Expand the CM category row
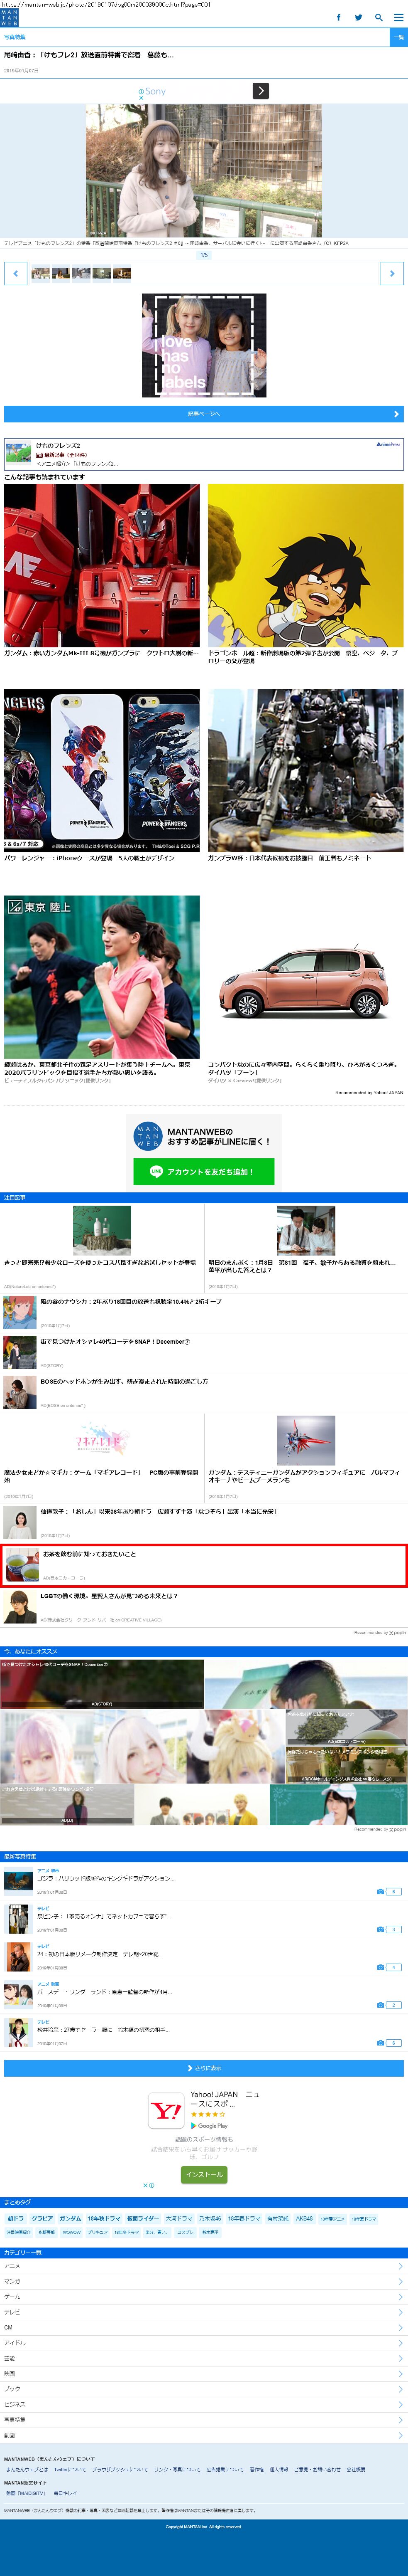This screenshot has width=408, height=2576. point(203,2327)
